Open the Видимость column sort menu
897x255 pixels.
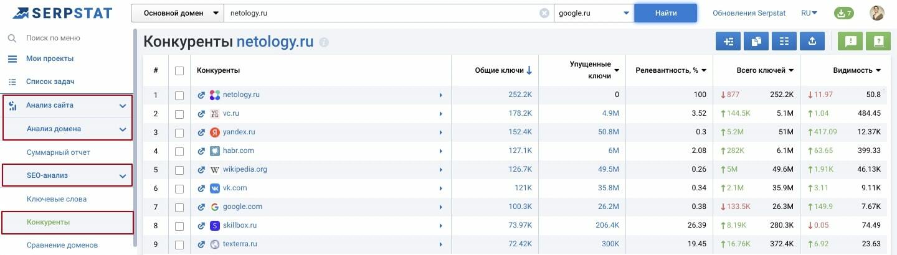[878, 71]
